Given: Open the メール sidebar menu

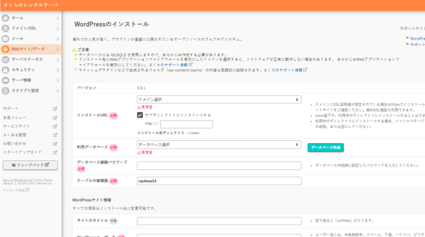Looking at the screenshot, I should [x=31, y=39].
